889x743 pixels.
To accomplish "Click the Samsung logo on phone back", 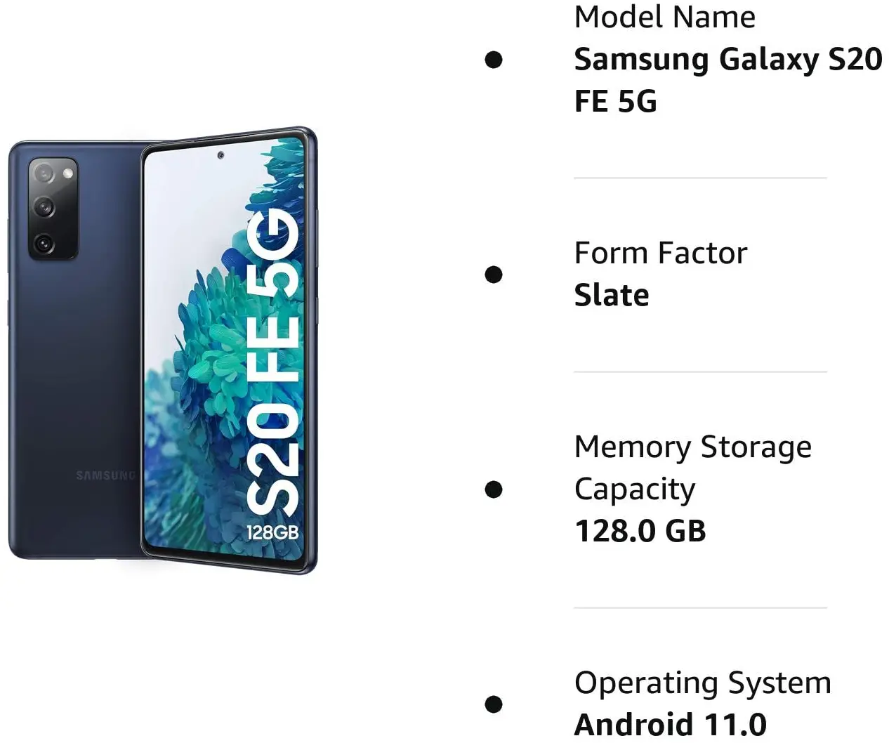I will (x=105, y=475).
